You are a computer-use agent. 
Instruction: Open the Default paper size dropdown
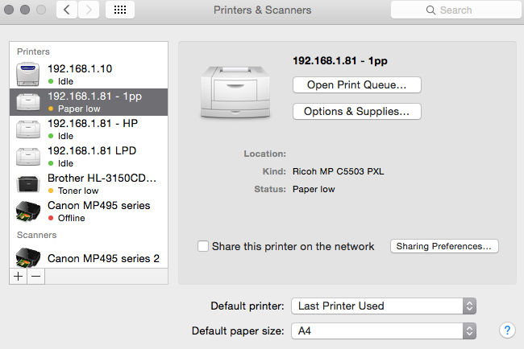tap(384, 331)
